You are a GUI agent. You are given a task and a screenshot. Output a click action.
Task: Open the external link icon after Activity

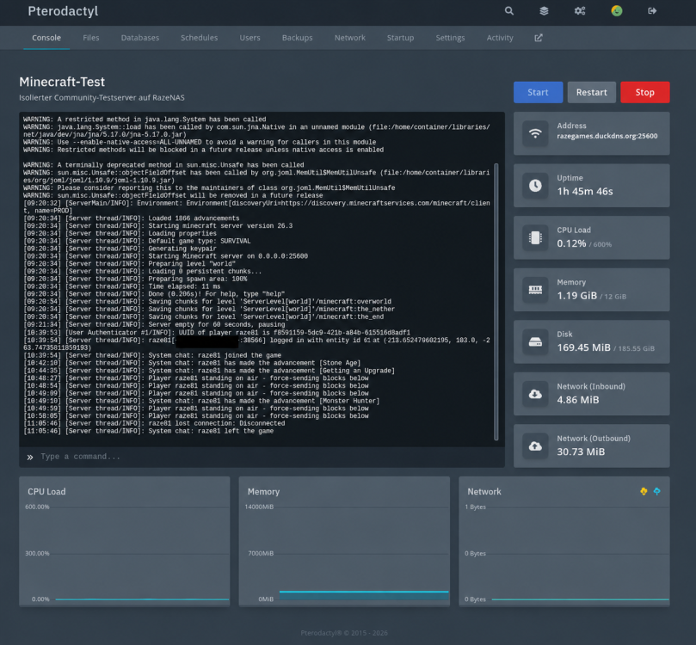(539, 38)
